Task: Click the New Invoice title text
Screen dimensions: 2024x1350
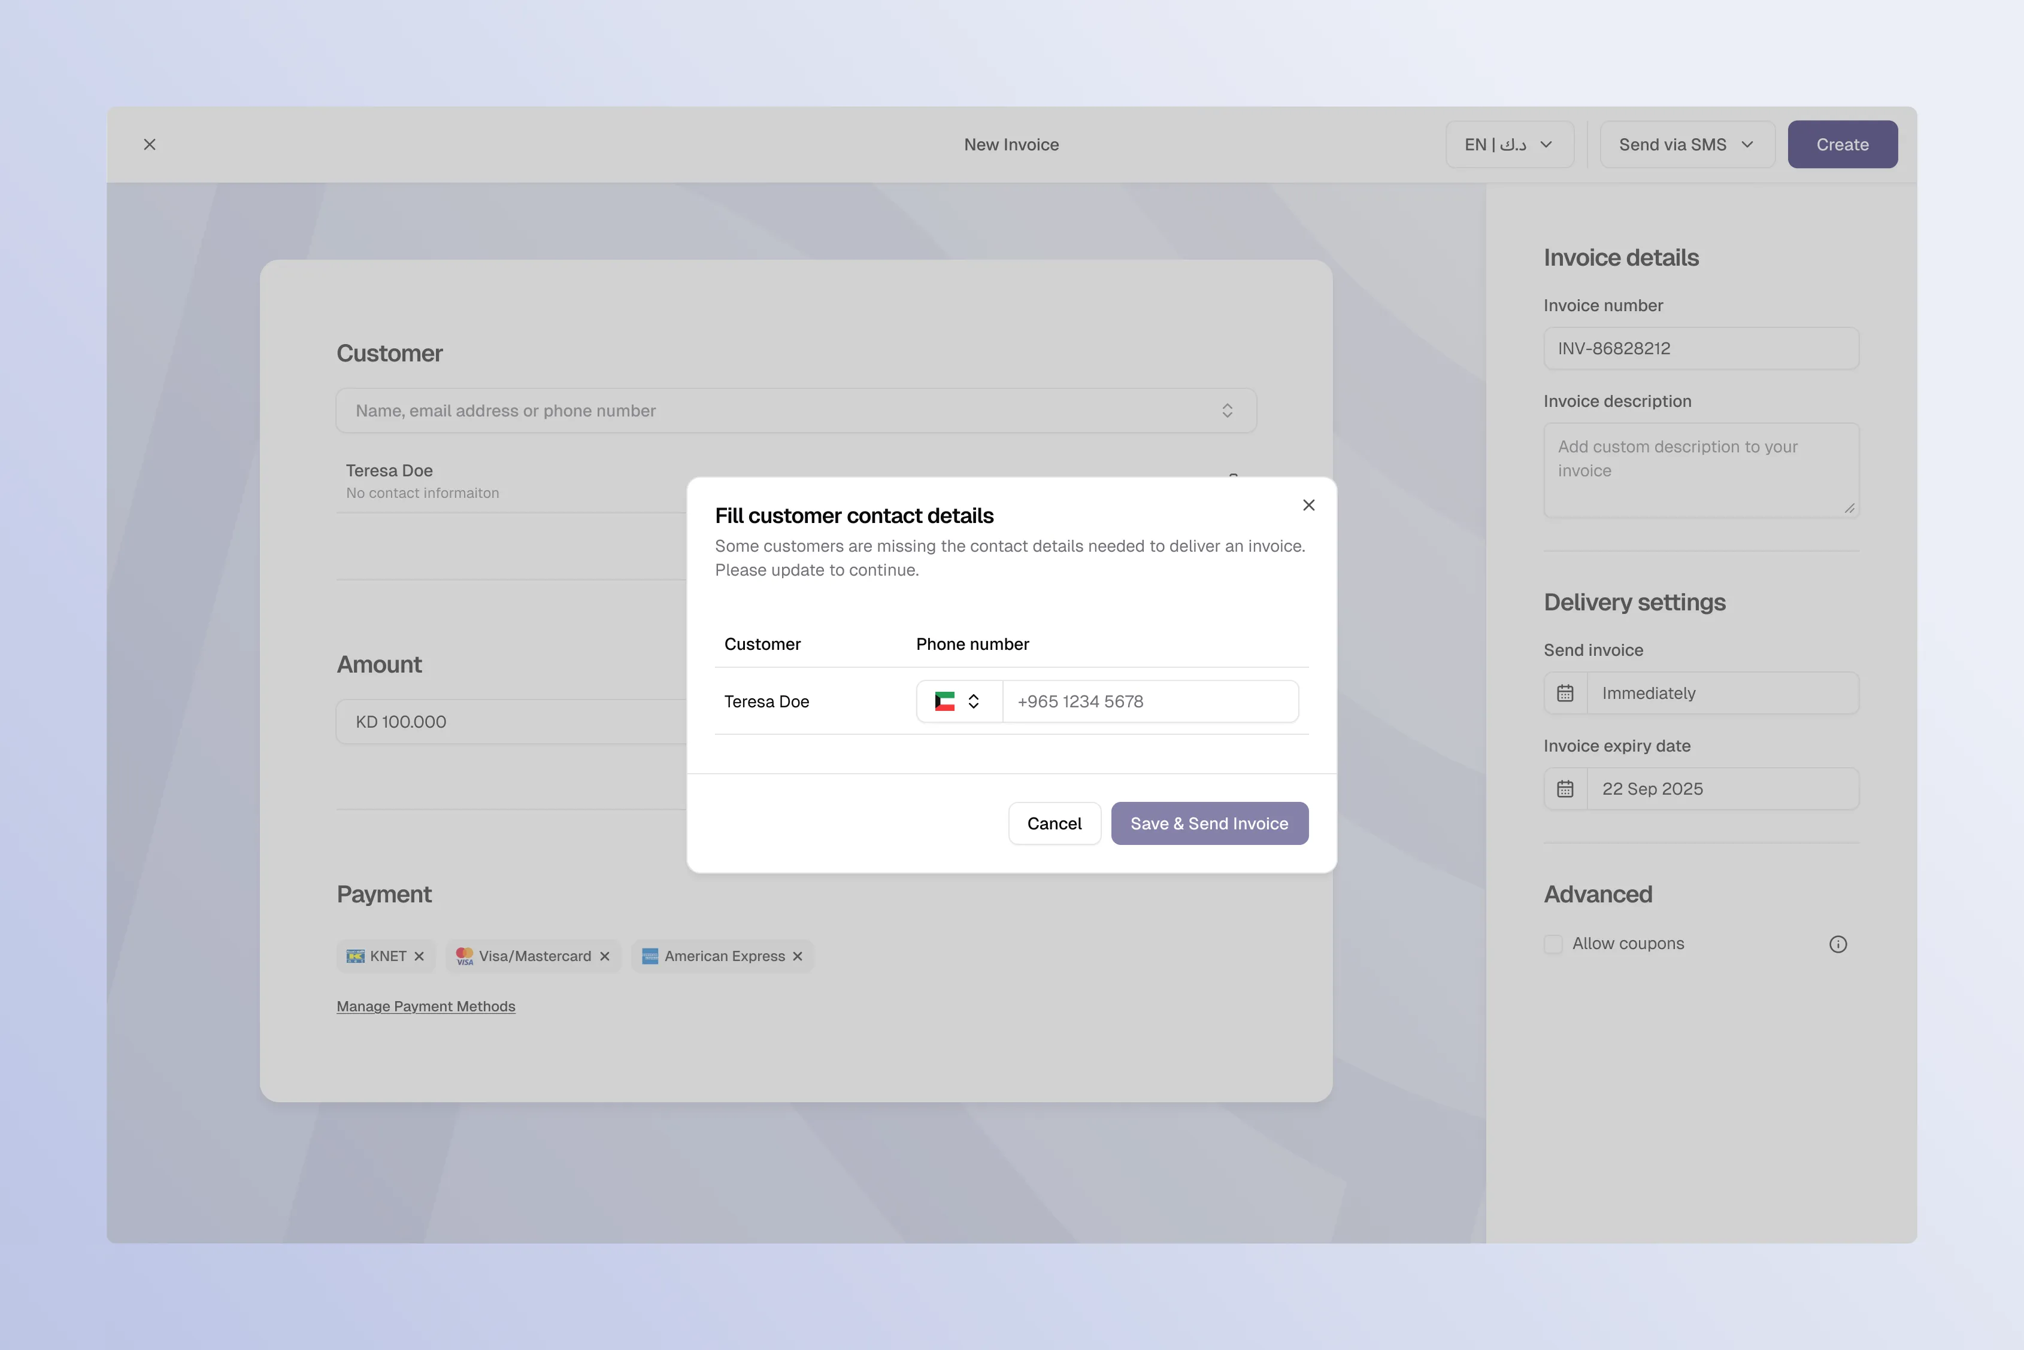Action: click(x=1011, y=145)
